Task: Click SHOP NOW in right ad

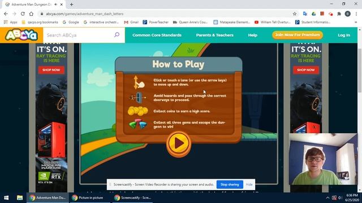Action: click(x=306, y=70)
